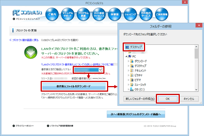
Task: Expand the OS (C:) drive node
Action: pyautogui.click(x=128, y=89)
